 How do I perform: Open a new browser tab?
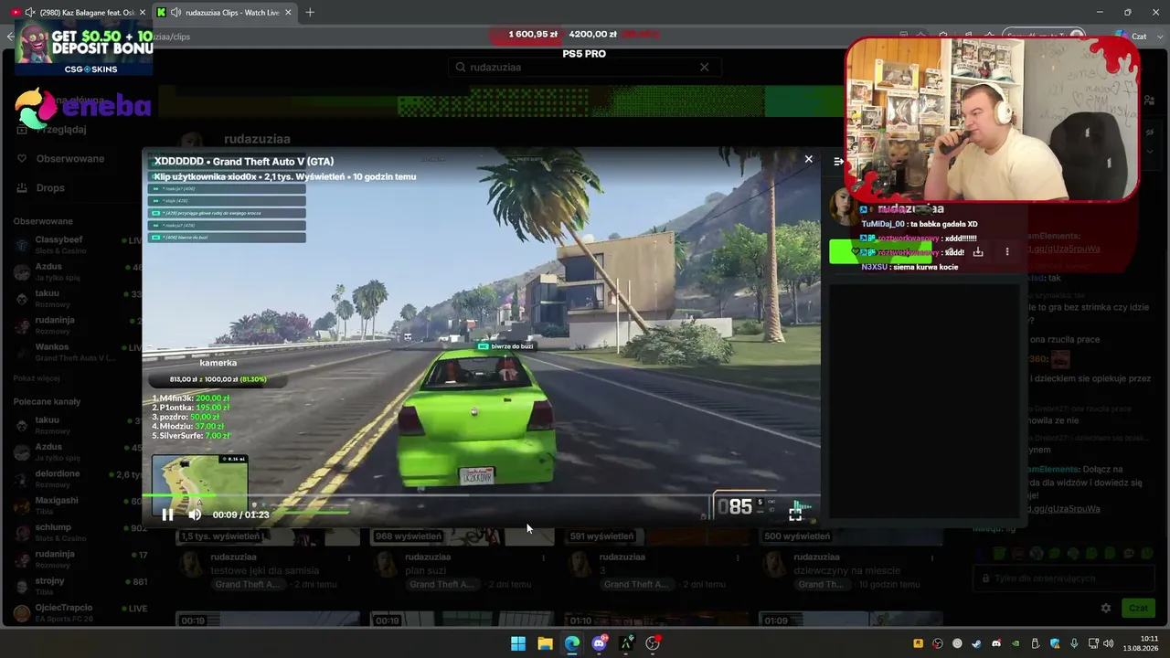[x=310, y=12]
